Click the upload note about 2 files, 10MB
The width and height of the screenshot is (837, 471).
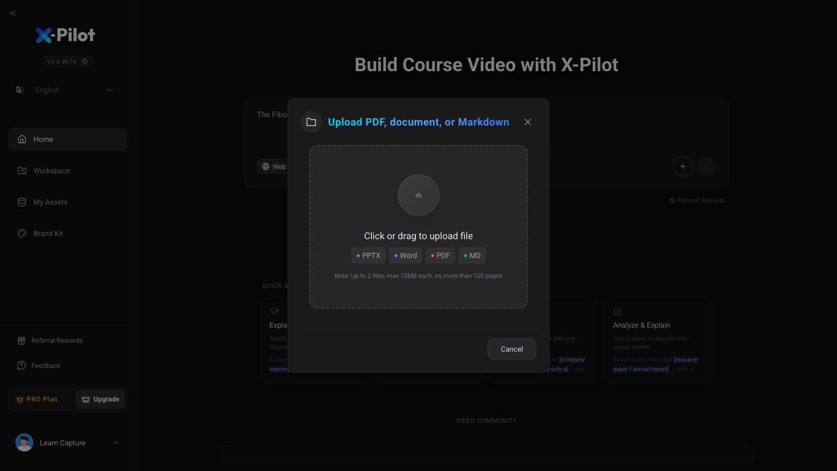pos(418,276)
